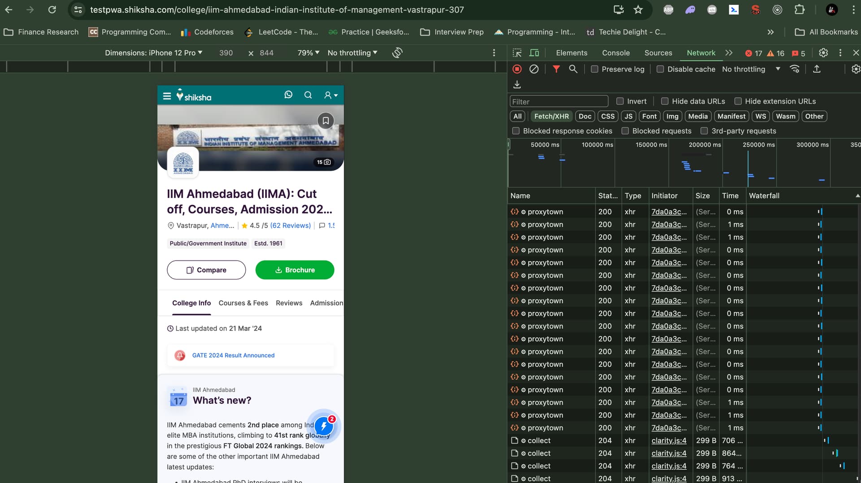Open the Shiksha hamburger menu
This screenshot has height=483, width=861.
167,96
